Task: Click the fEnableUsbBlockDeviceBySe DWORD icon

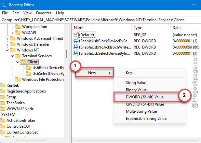Action: 76,41
